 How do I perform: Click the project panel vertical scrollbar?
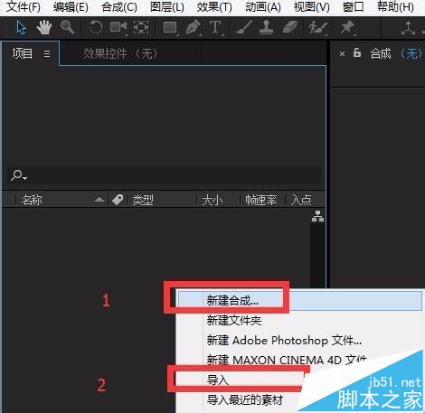click(317, 255)
